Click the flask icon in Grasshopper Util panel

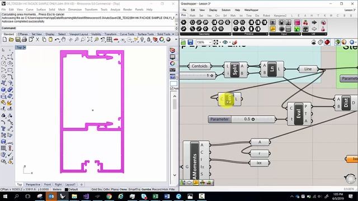(323, 29)
